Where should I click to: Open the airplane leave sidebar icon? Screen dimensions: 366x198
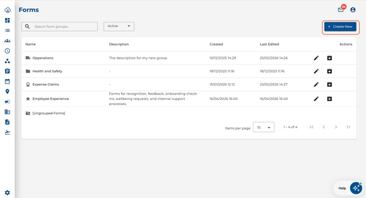point(7,132)
